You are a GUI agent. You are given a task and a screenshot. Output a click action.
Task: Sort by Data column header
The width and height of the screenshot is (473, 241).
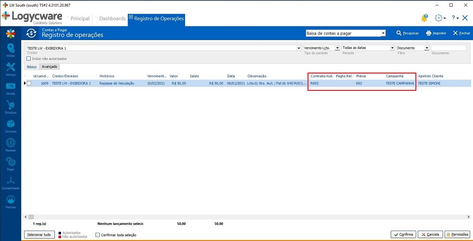(231, 76)
